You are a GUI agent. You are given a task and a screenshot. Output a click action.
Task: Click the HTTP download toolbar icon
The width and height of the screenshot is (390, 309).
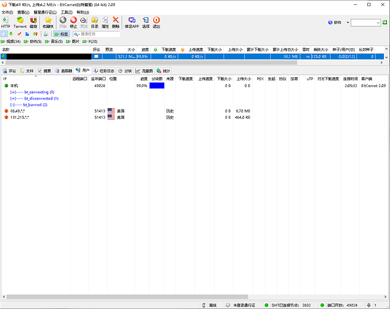[x=6, y=22]
